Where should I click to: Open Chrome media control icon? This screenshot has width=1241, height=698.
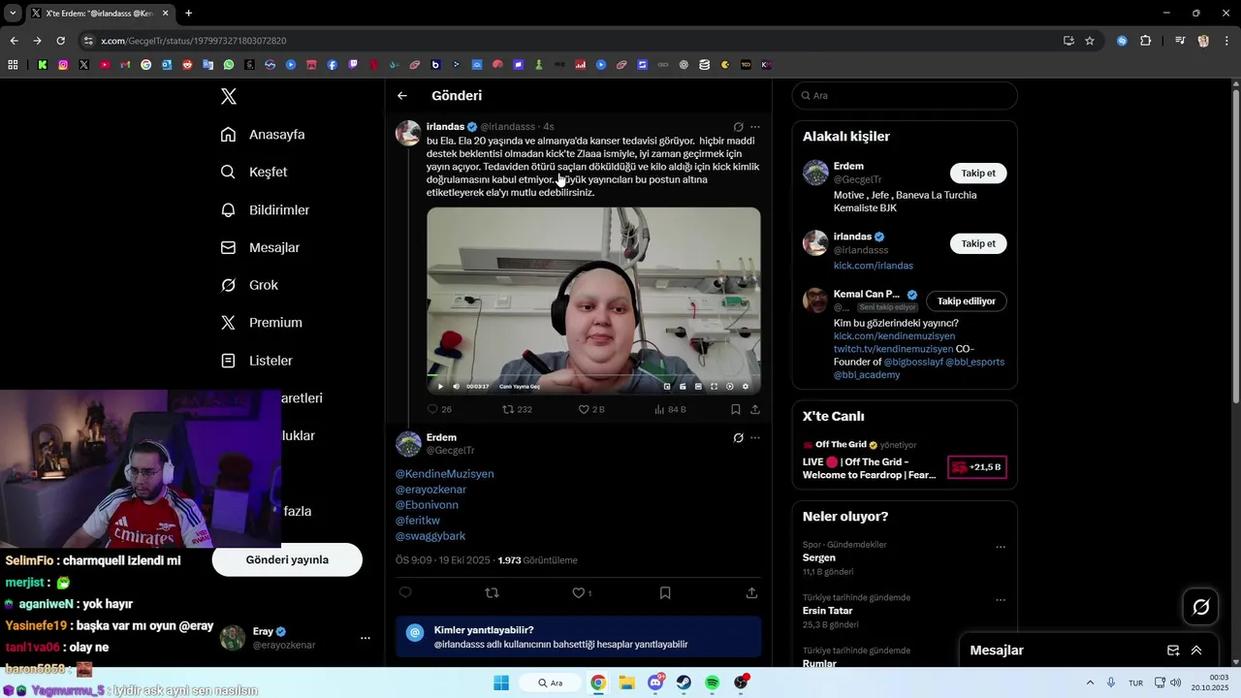tap(1180, 41)
